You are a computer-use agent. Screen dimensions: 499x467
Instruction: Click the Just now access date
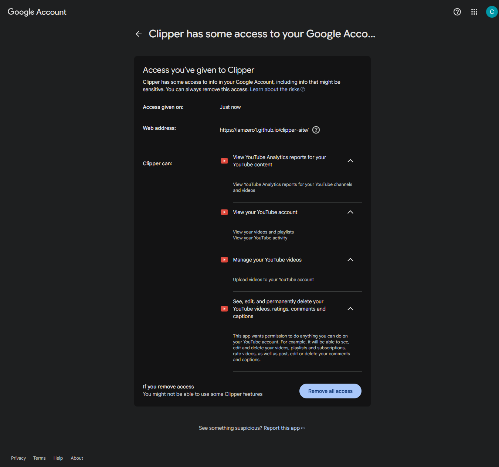tap(230, 107)
